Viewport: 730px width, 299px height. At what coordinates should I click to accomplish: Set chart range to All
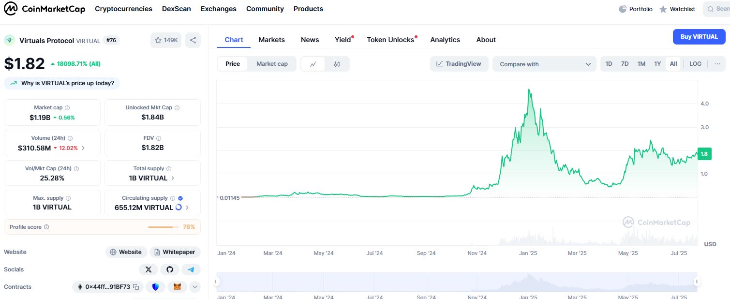pos(673,64)
